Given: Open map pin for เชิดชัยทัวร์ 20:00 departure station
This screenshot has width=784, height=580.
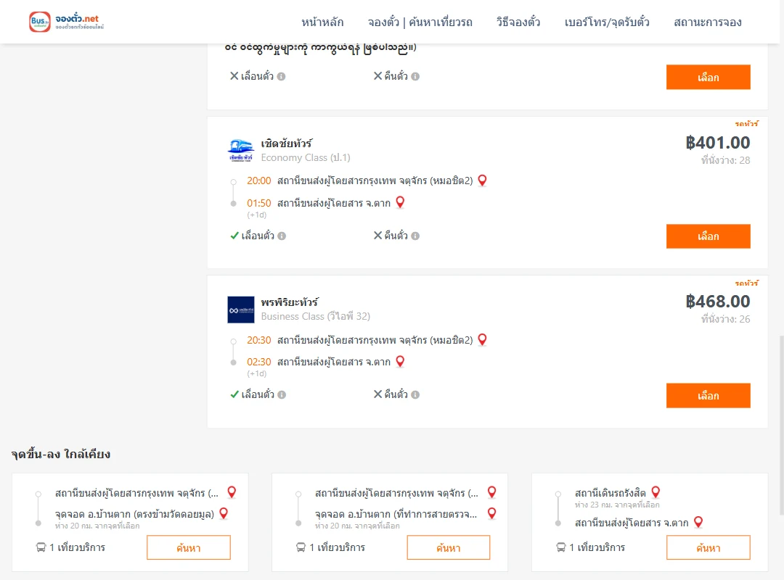Looking at the screenshot, I should pos(482,181).
